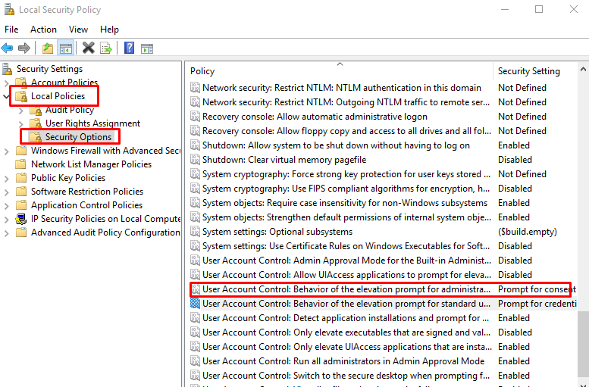Collapse the Local Policies tree node
Screen dimensions: 589x387
(x=6, y=96)
